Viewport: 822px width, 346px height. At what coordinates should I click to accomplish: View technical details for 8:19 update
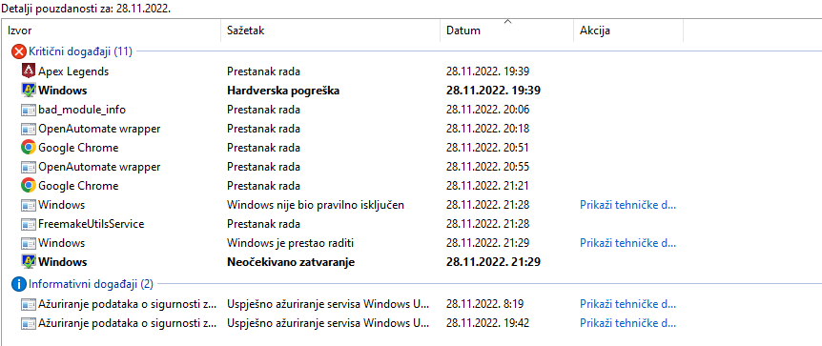(x=628, y=303)
